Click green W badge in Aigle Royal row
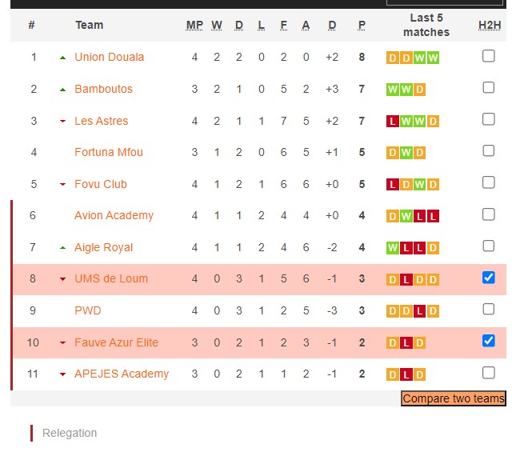This screenshot has width=512, height=452. tap(392, 248)
